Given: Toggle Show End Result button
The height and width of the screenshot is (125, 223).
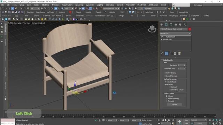Looking at the screenshot, I should 167,53.
